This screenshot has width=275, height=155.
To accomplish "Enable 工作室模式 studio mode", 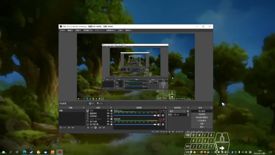I will 202,121.
